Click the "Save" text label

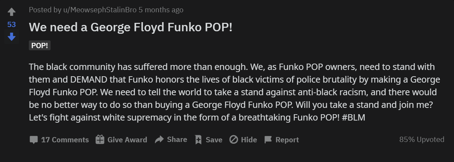(214, 140)
